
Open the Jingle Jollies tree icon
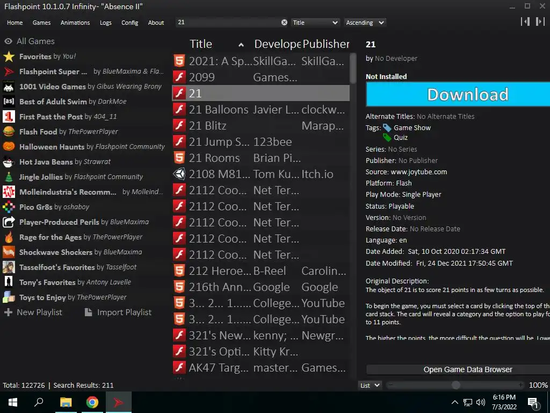click(x=9, y=176)
